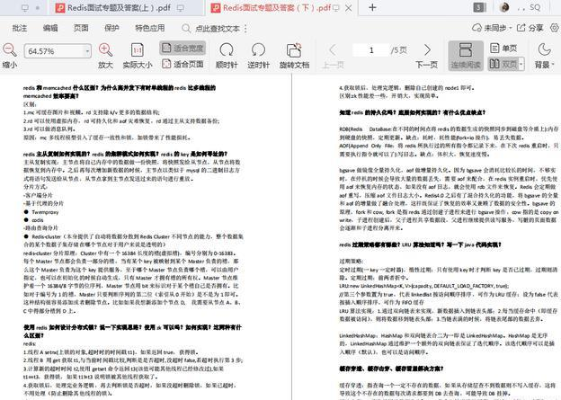Click the monitor icon in (上).pdf tab
Image resolution: width=561 pixels, height=400 pixels.
181,8
